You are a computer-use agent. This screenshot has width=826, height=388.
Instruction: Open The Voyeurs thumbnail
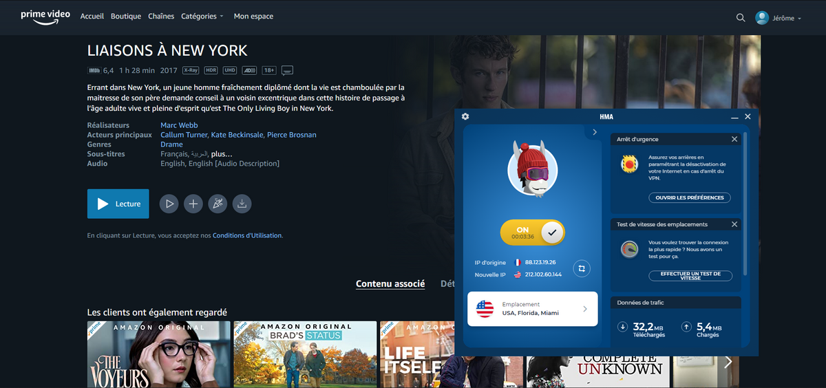pyautogui.click(x=159, y=354)
